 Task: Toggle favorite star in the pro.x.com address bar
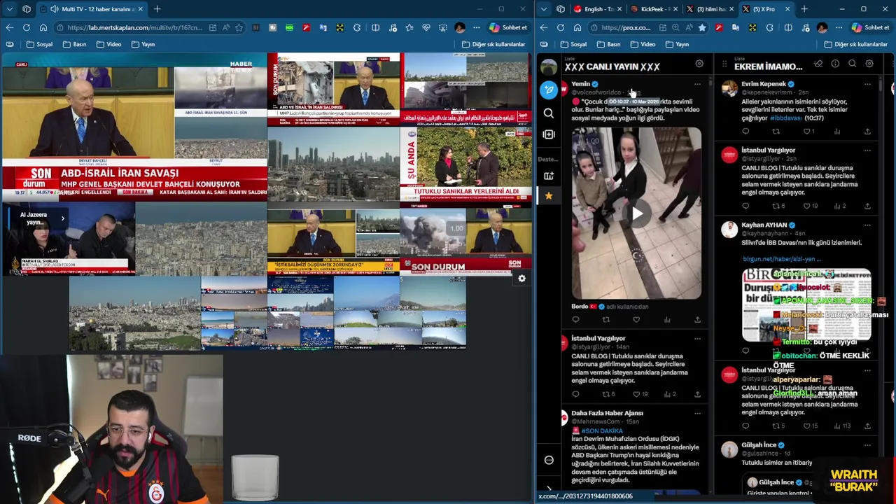[x=701, y=27]
